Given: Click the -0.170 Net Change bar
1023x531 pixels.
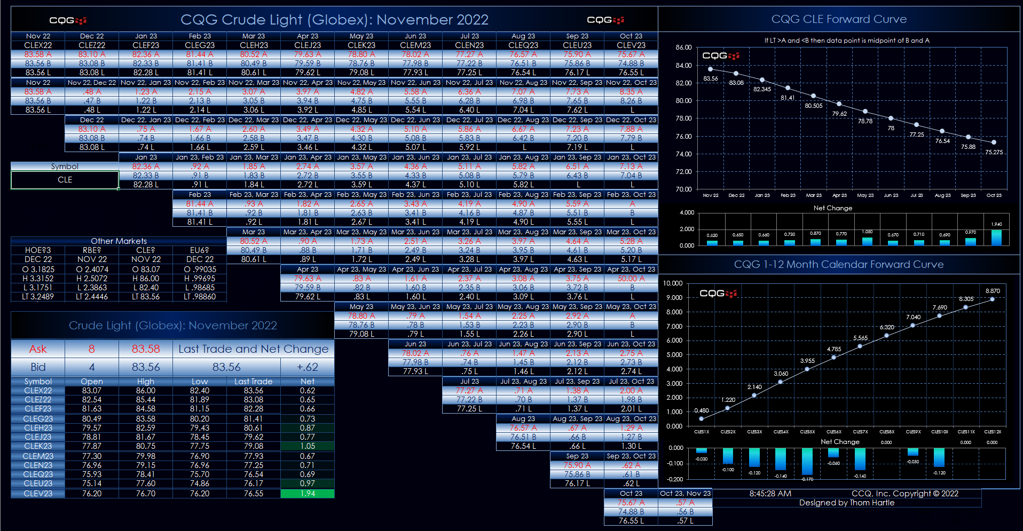Looking at the screenshot, I should 807,462.
